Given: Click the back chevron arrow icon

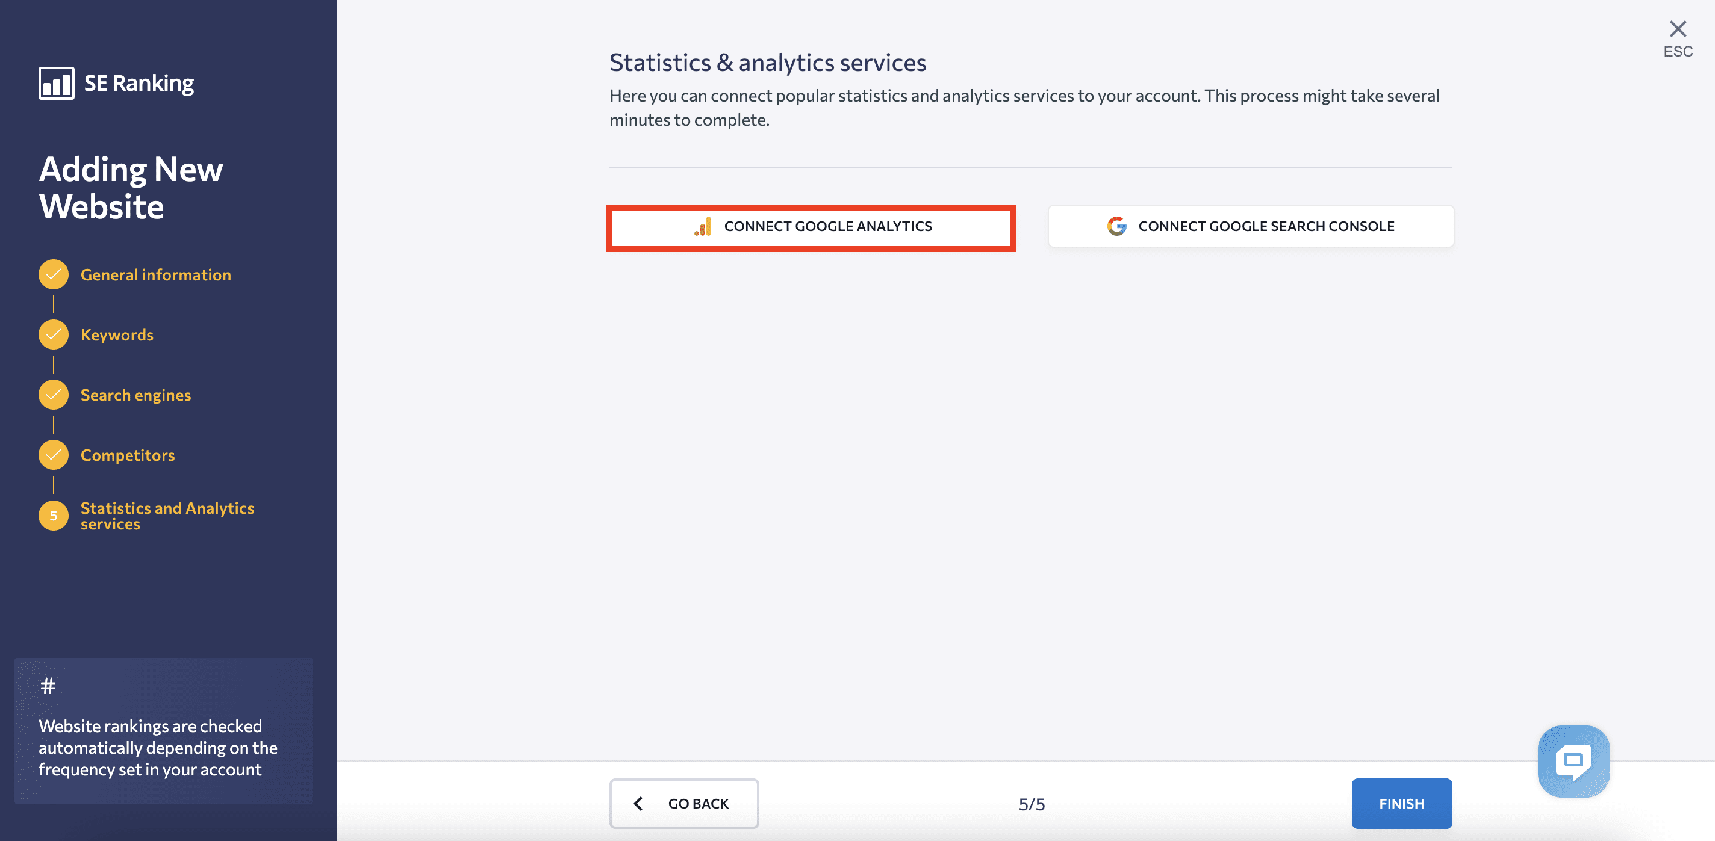Looking at the screenshot, I should click(638, 804).
